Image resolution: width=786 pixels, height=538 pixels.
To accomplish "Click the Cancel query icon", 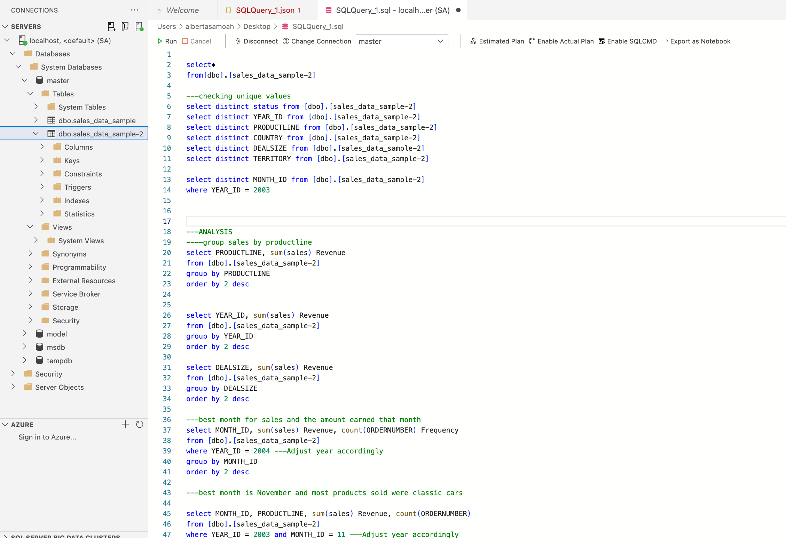I will click(x=184, y=41).
